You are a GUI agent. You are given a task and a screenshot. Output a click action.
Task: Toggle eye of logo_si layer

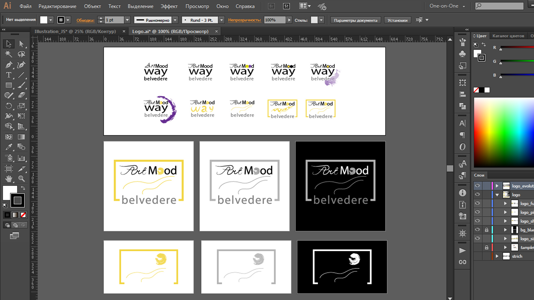coord(478,238)
